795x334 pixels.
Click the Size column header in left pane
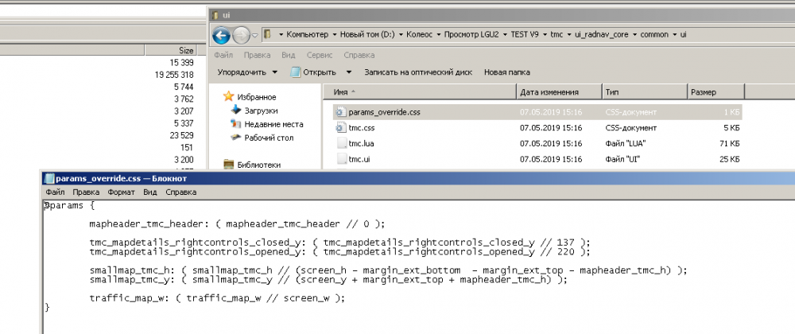170,50
